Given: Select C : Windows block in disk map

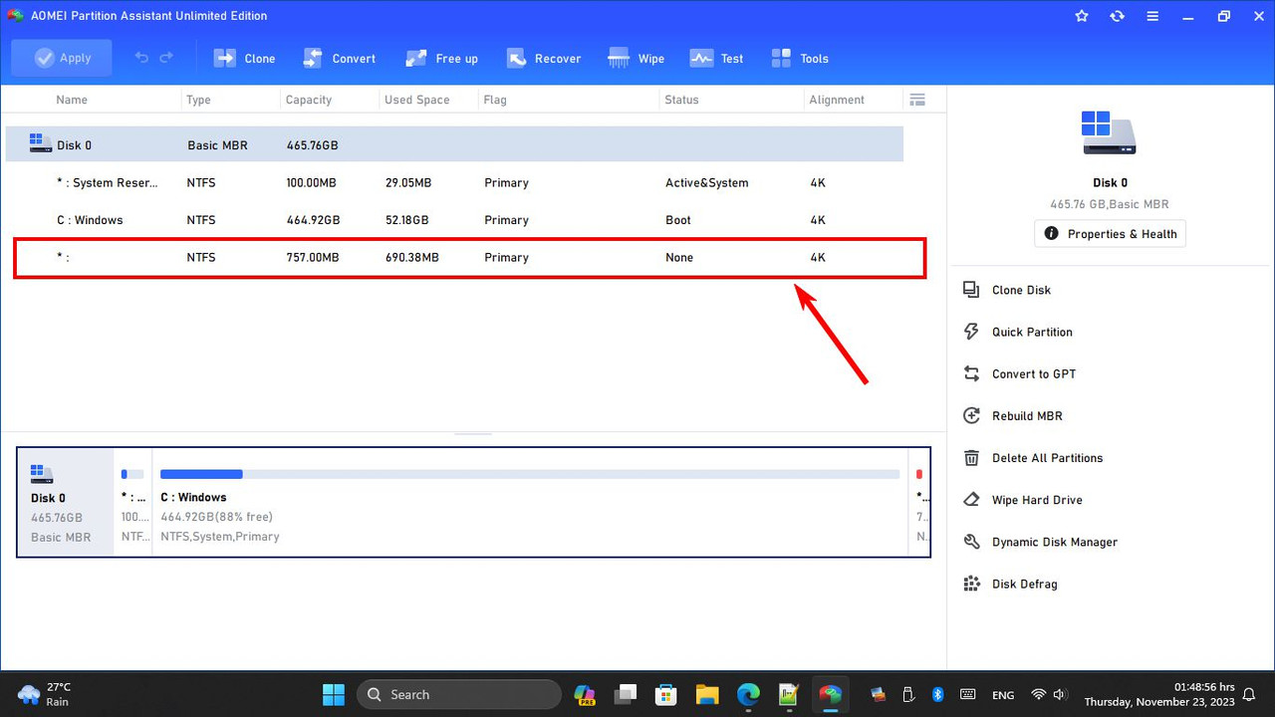Looking at the screenshot, I should [531, 502].
